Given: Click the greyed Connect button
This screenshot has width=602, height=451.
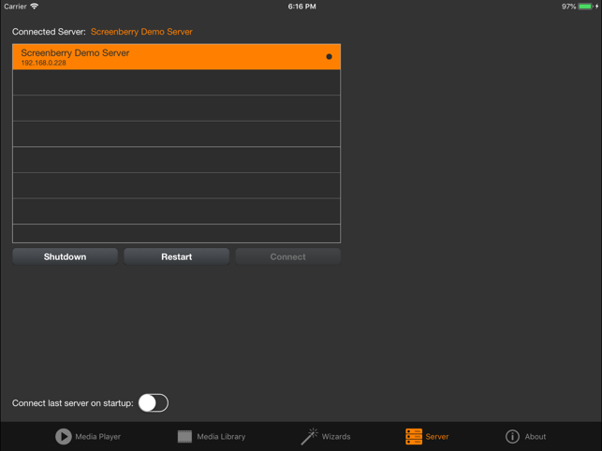Looking at the screenshot, I should [x=288, y=256].
